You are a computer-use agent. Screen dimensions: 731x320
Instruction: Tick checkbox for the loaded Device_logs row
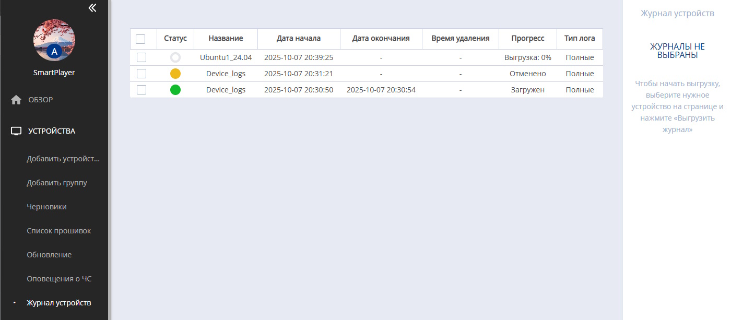(142, 90)
